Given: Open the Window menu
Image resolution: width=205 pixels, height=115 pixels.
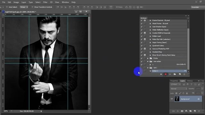Looking at the screenshot, I should 65,2.
